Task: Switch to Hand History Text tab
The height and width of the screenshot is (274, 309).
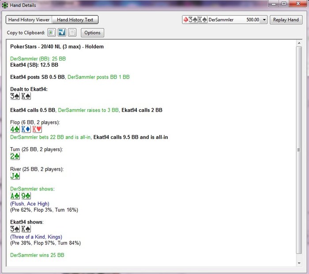Action: tap(75, 20)
